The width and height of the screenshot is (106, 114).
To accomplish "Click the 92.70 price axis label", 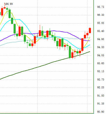I will [x=101, y=79].
